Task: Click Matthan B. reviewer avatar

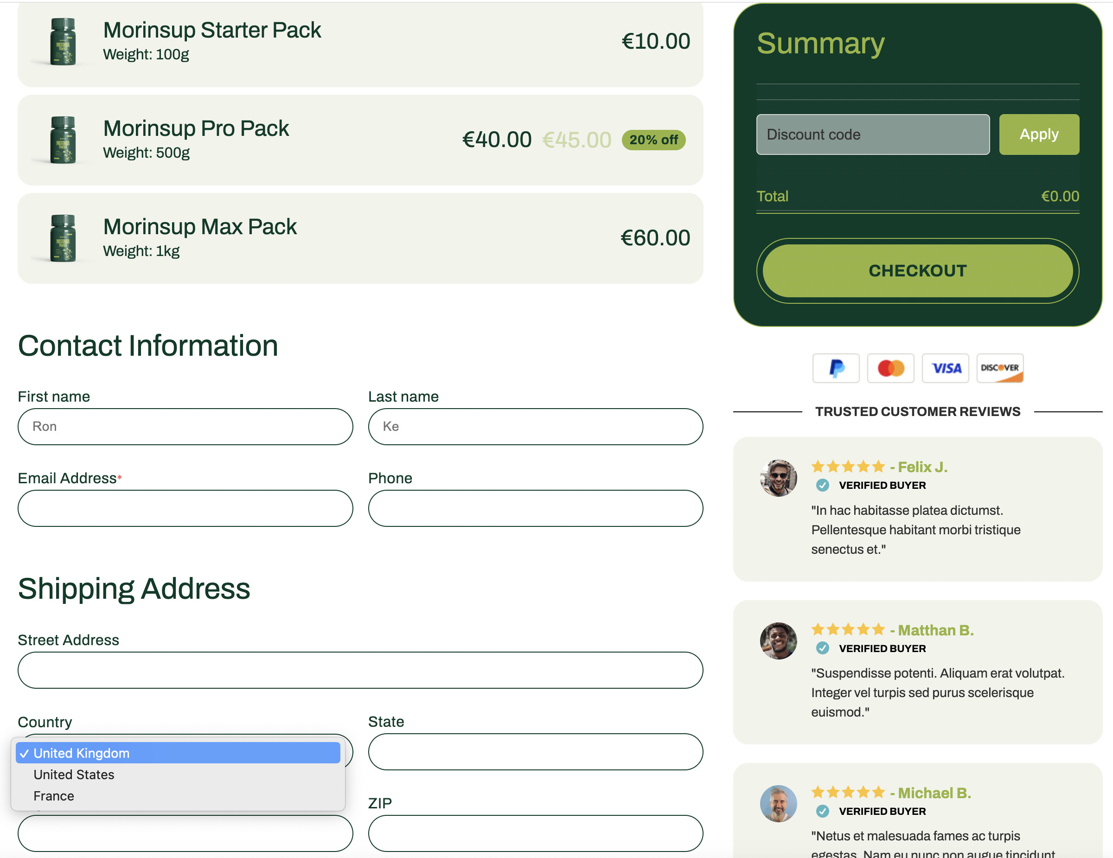Action: click(778, 640)
